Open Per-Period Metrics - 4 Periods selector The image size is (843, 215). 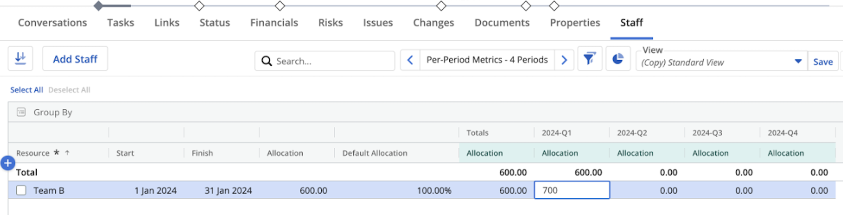click(486, 60)
